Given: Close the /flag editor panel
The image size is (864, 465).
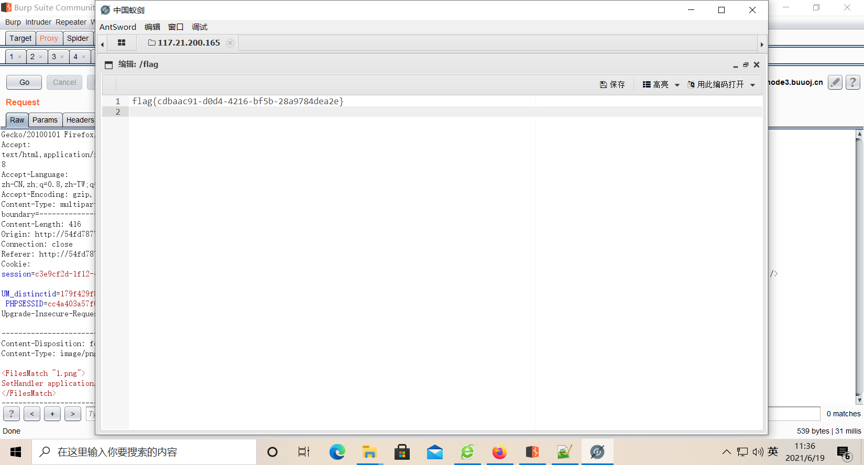Looking at the screenshot, I should coord(757,65).
